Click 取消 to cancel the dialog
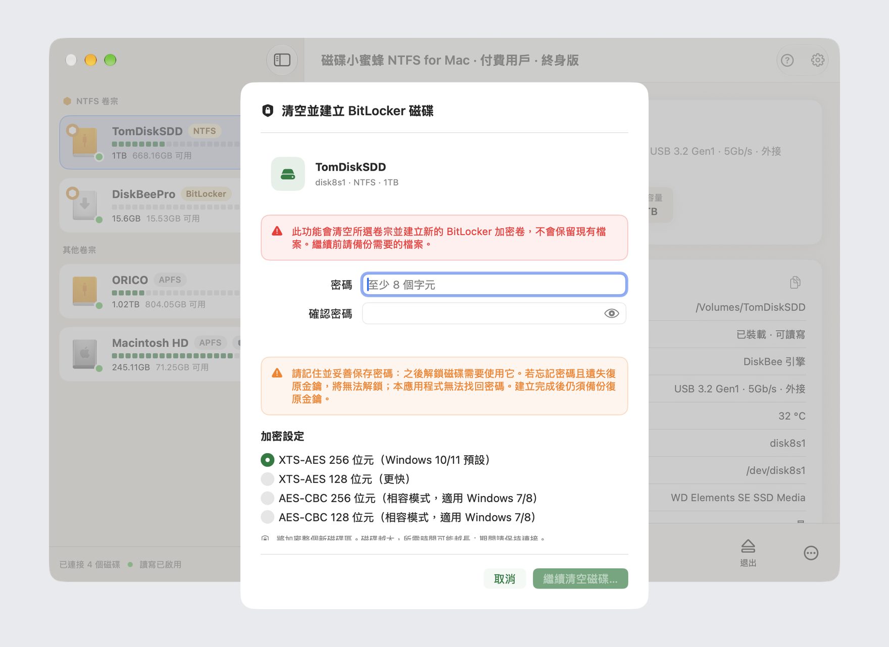 coord(505,579)
